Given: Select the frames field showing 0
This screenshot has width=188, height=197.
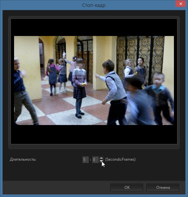Looking at the screenshot, I should pos(95,160).
